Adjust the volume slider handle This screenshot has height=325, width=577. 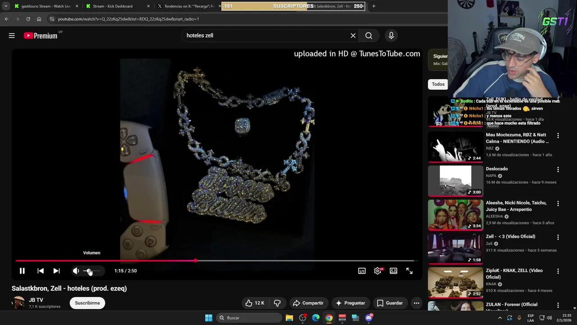coord(89,271)
